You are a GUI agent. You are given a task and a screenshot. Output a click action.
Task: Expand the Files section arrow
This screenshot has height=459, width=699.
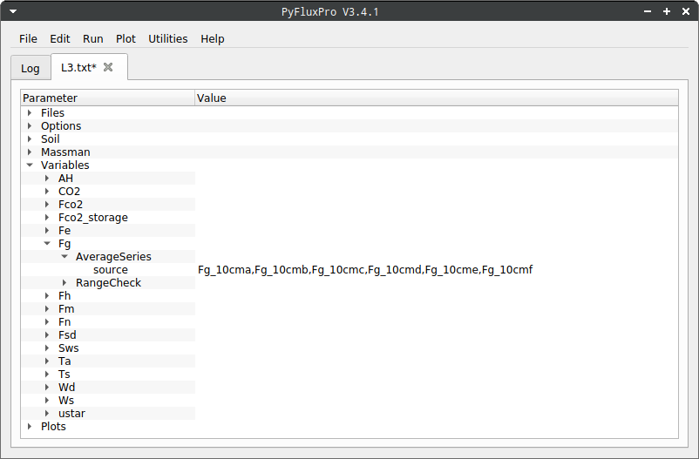point(30,112)
